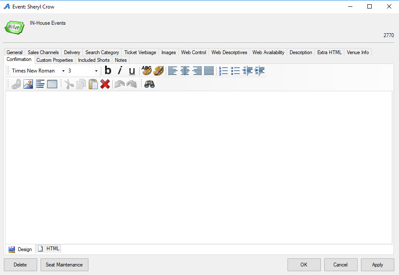Go to the Search Category tab
399x275 pixels.
pos(102,52)
